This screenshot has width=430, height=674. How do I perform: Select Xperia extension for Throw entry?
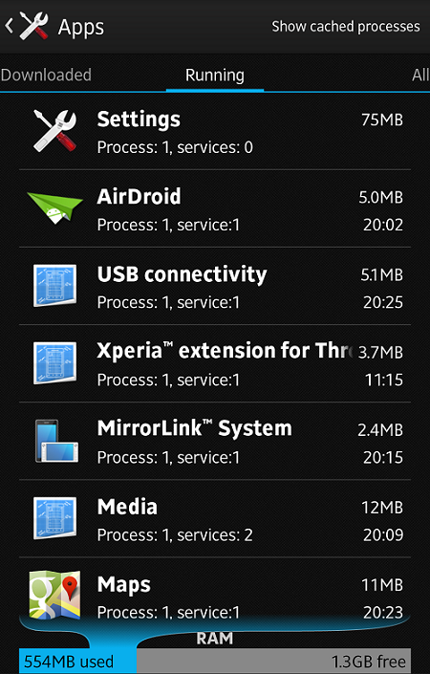(215, 363)
